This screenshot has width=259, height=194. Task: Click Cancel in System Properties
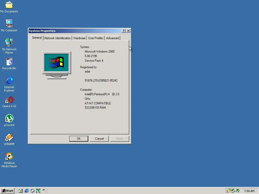[99, 139]
